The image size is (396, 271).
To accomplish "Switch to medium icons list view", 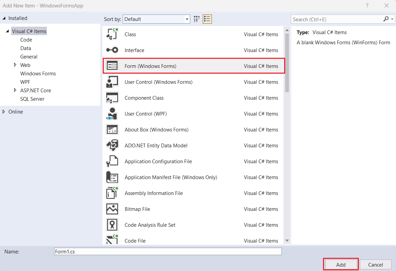I will click(207, 19).
